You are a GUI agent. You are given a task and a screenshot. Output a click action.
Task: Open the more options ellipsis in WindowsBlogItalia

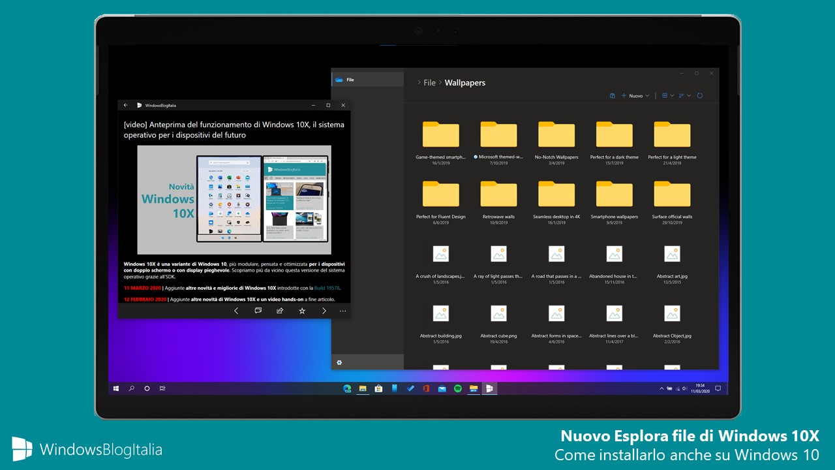(x=343, y=311)
